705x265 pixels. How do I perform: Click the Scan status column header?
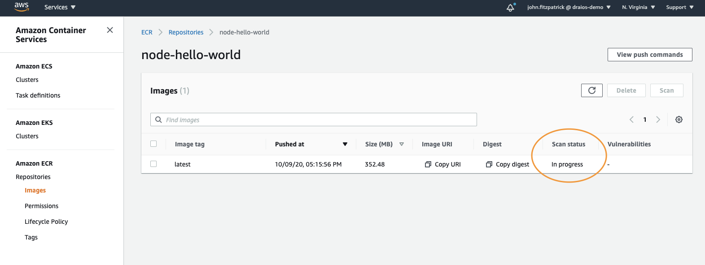point(569,144)
